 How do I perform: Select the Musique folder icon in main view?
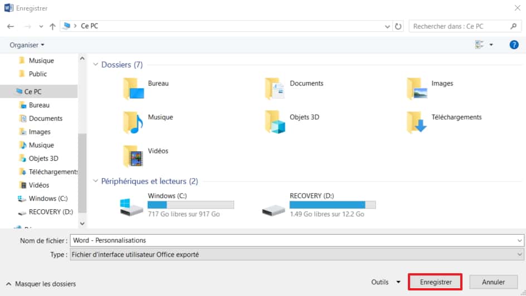point(134,122)
